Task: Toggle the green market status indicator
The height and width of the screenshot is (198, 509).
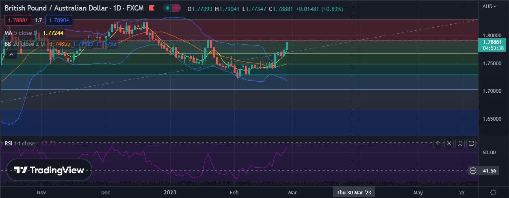Action: (167, 8)
